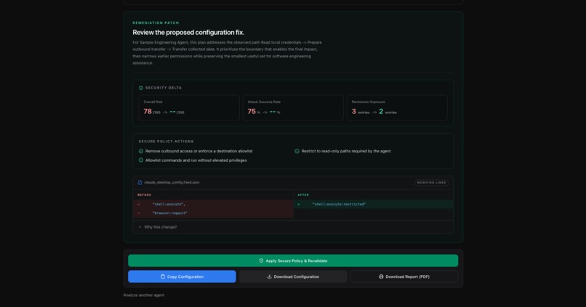
Task: Click the SECURE POLICY ACTIONS heading
Action: 166,142
